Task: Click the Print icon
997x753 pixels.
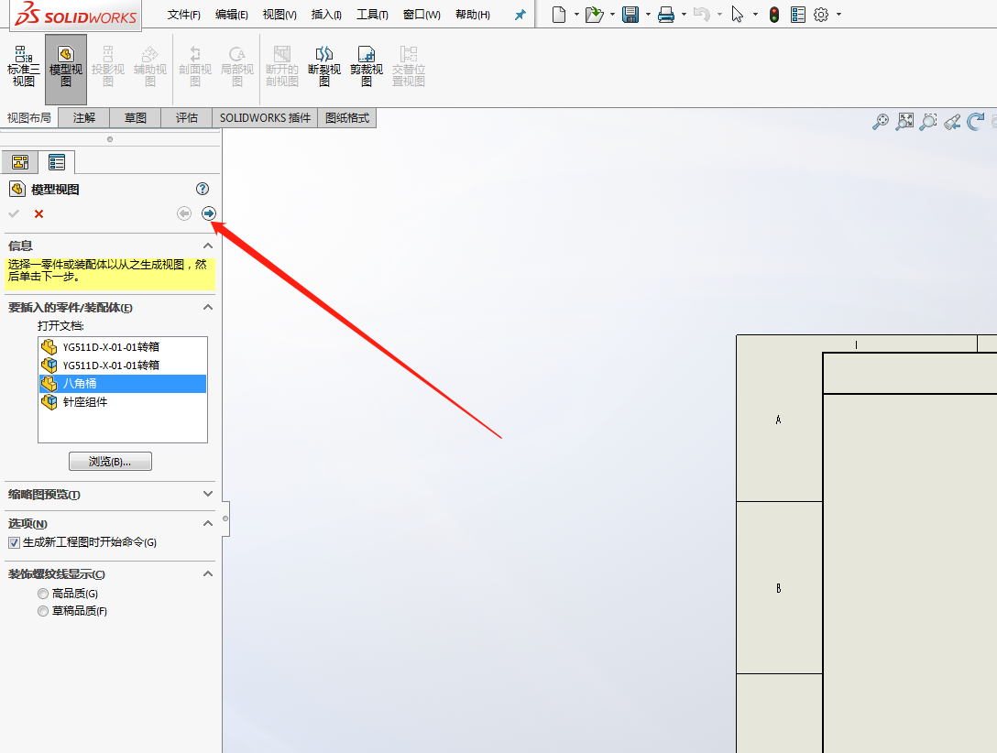Action: pos(665,14)
